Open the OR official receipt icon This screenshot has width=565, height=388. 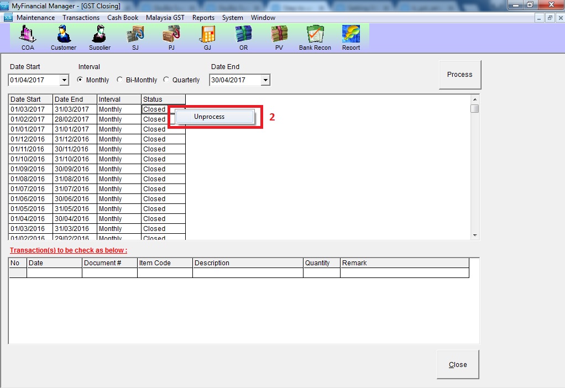[243, 37]
